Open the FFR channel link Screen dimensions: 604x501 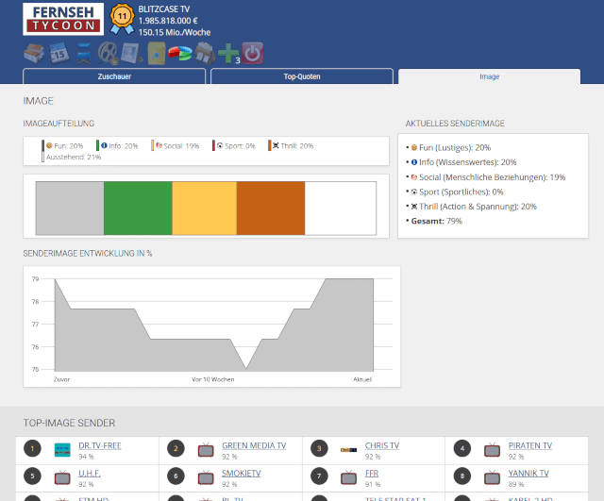pyautogui.click(x=372, y=474)
